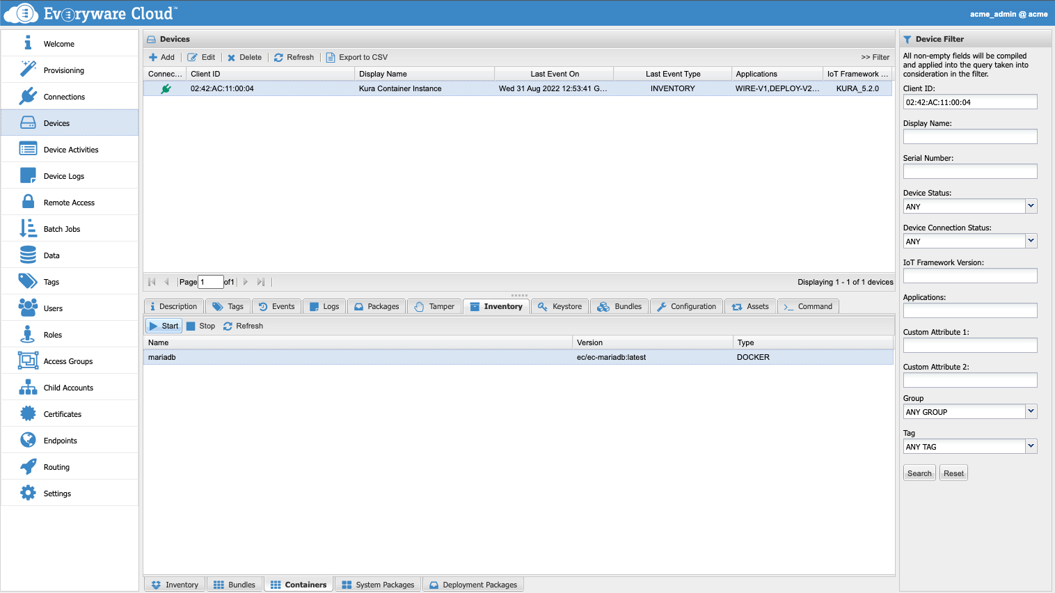Open Users group icon
This screenshot has width=1055, height=593.
point(28,308)
